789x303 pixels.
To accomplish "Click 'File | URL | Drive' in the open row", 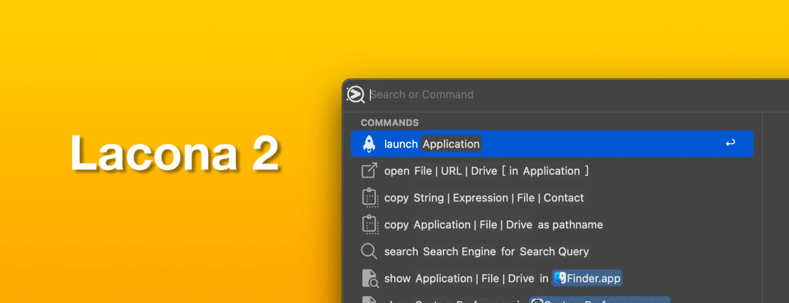I will (455, 171).
